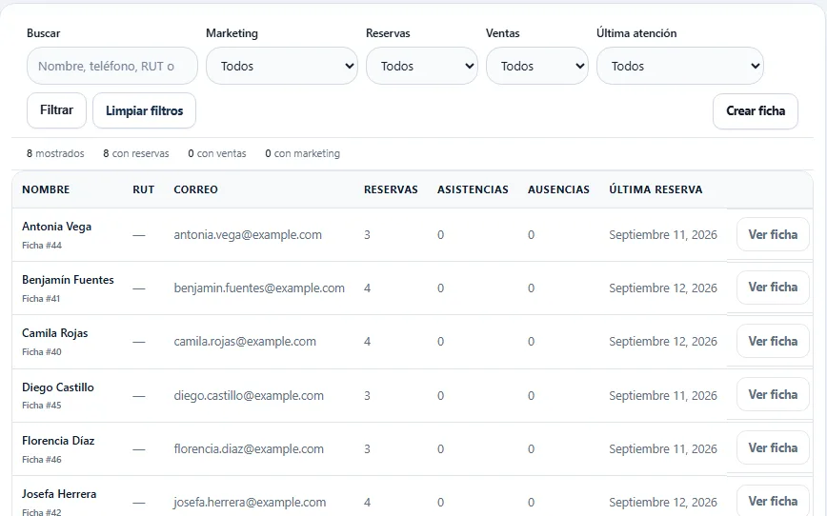This screenshot has width=827, height=516.
Task: Click Benjamín Fuentes' last reservation date
Action: coord(663,288)
